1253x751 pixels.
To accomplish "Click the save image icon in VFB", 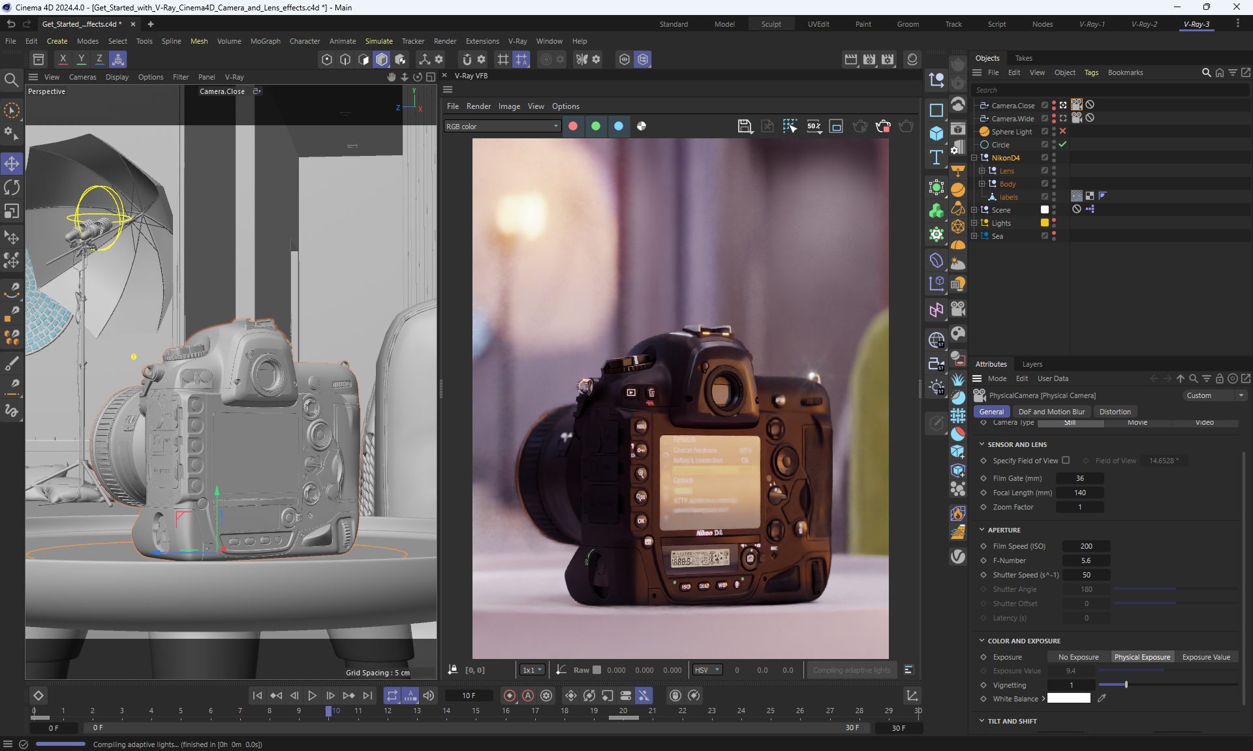I will [745, 126].
